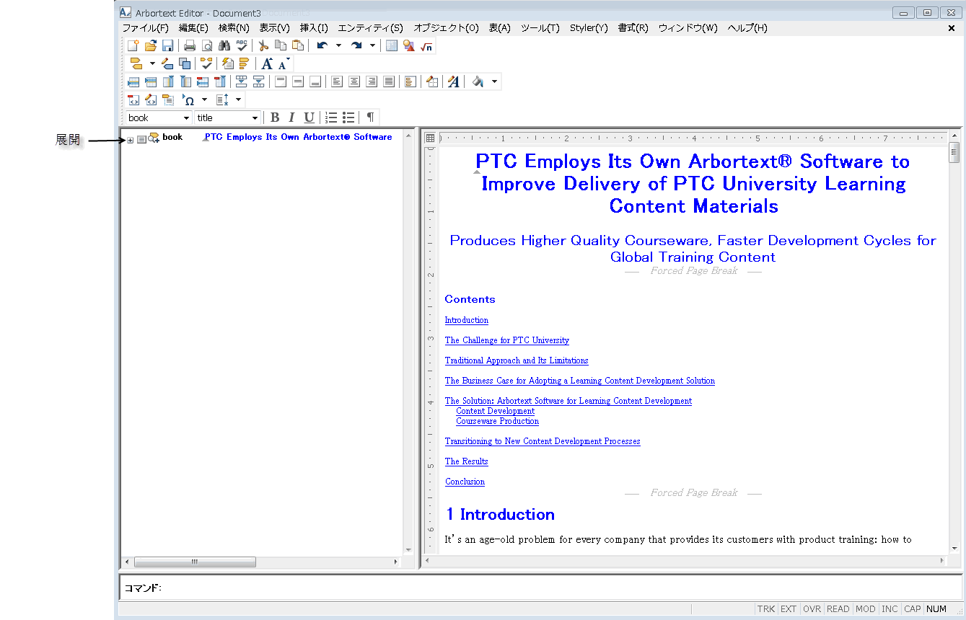Insert a table with the table grid icon
Image resolution: width=966 pixels, height=620 pixels.
[392, 46]
